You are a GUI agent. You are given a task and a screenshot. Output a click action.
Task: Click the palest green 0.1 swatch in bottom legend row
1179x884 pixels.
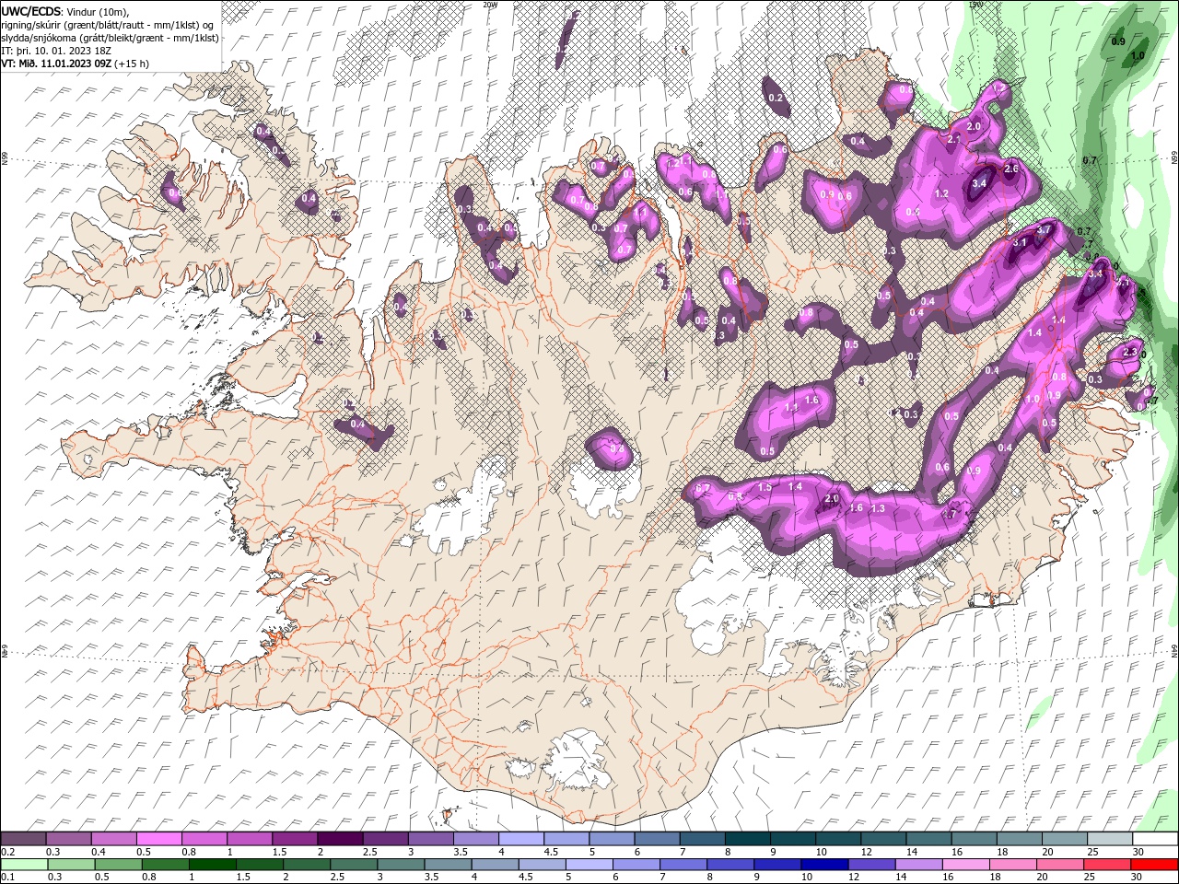click(x=23, y=865)
